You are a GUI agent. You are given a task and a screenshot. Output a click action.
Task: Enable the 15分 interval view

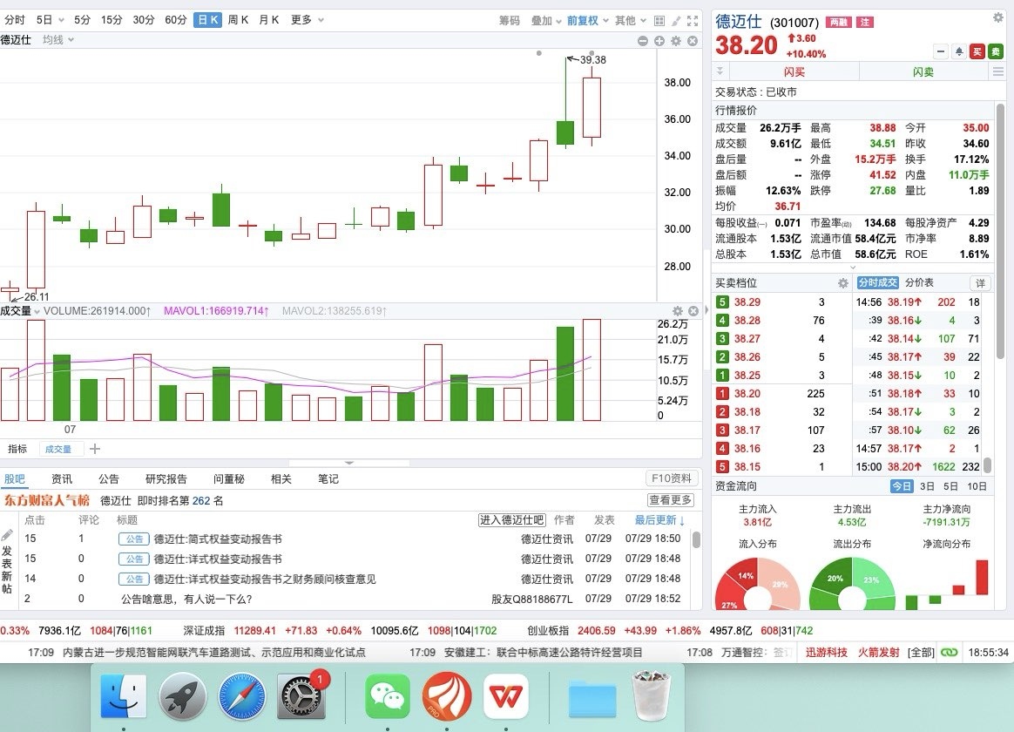110,19
